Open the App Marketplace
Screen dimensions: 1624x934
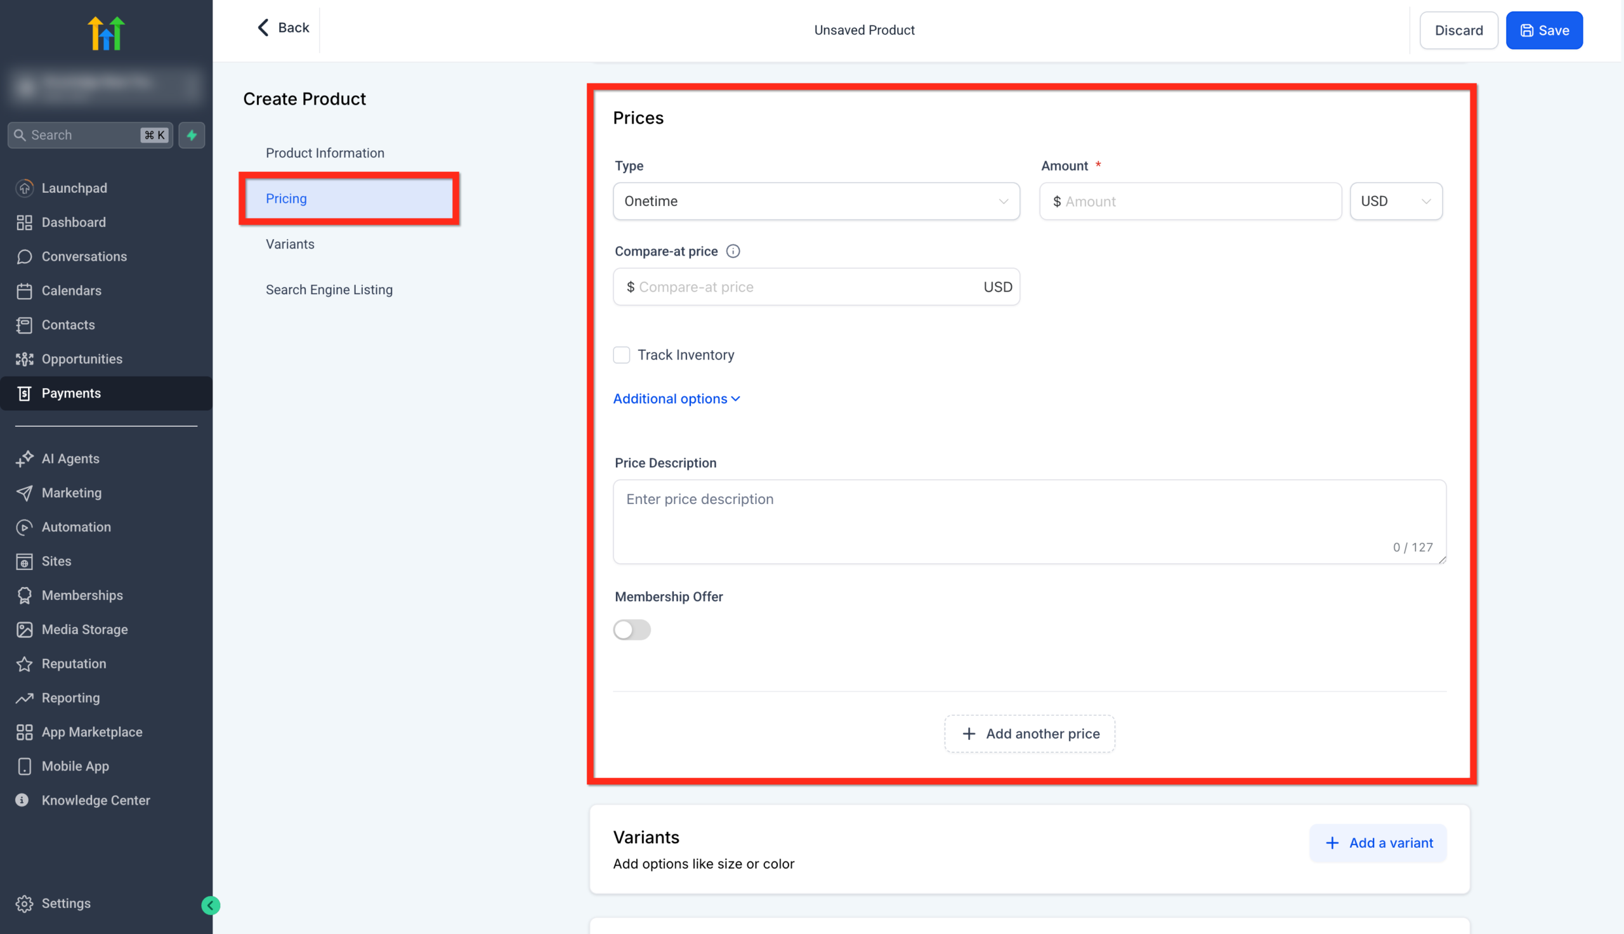click(x=92, y=731)
